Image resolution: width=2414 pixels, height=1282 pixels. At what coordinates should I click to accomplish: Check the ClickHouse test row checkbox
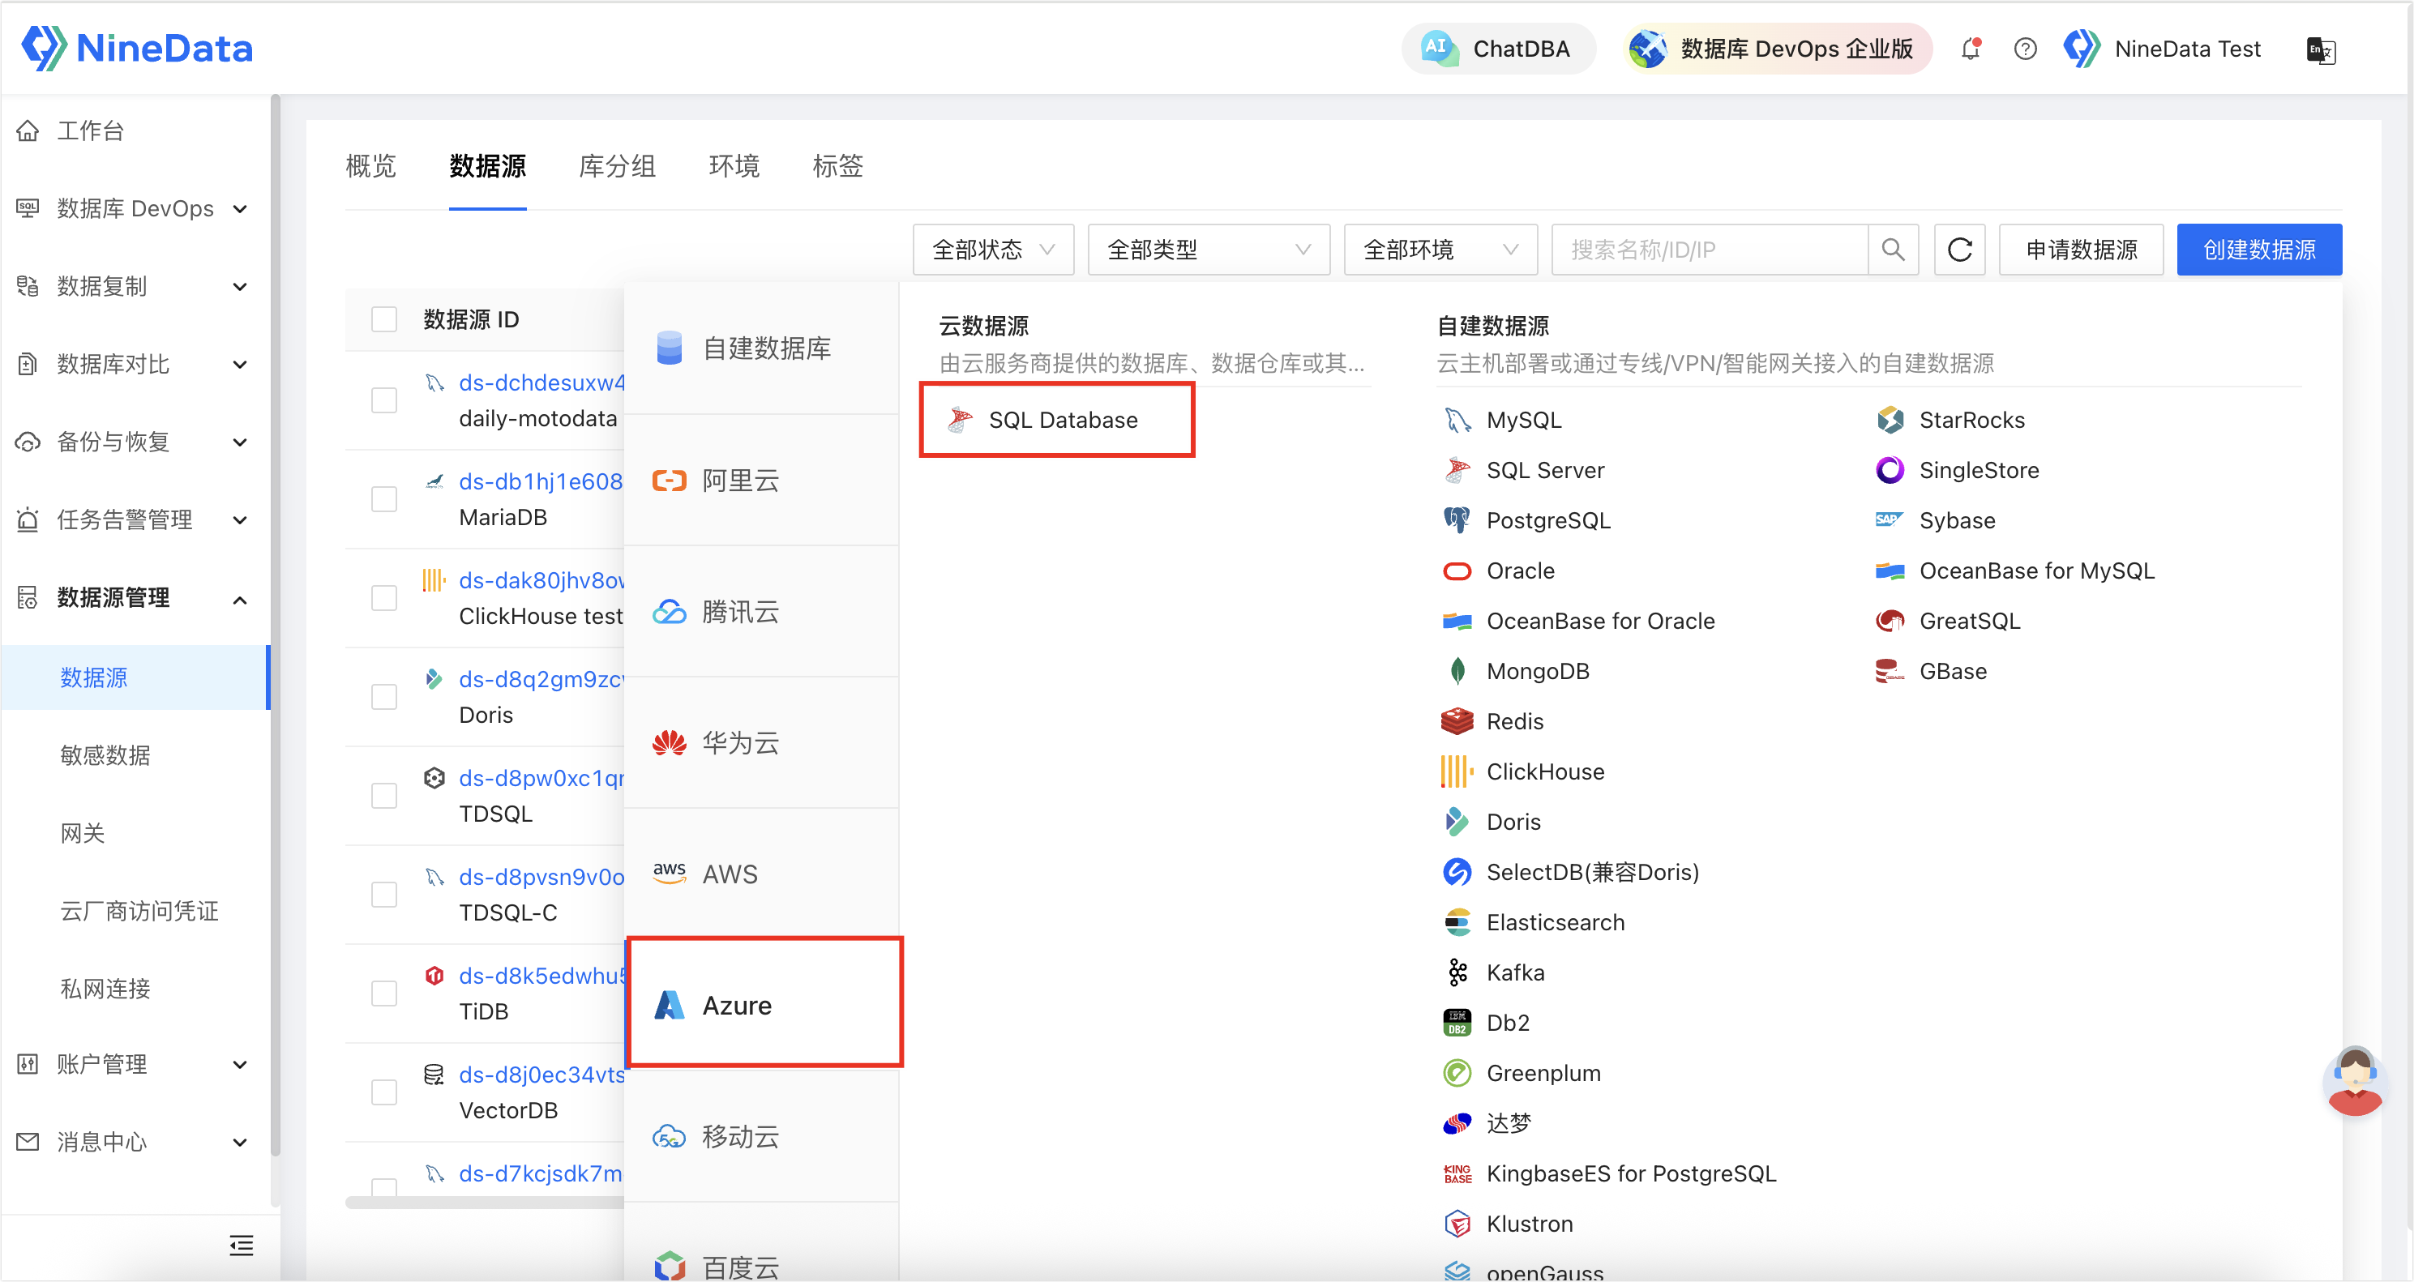point(384,598)
